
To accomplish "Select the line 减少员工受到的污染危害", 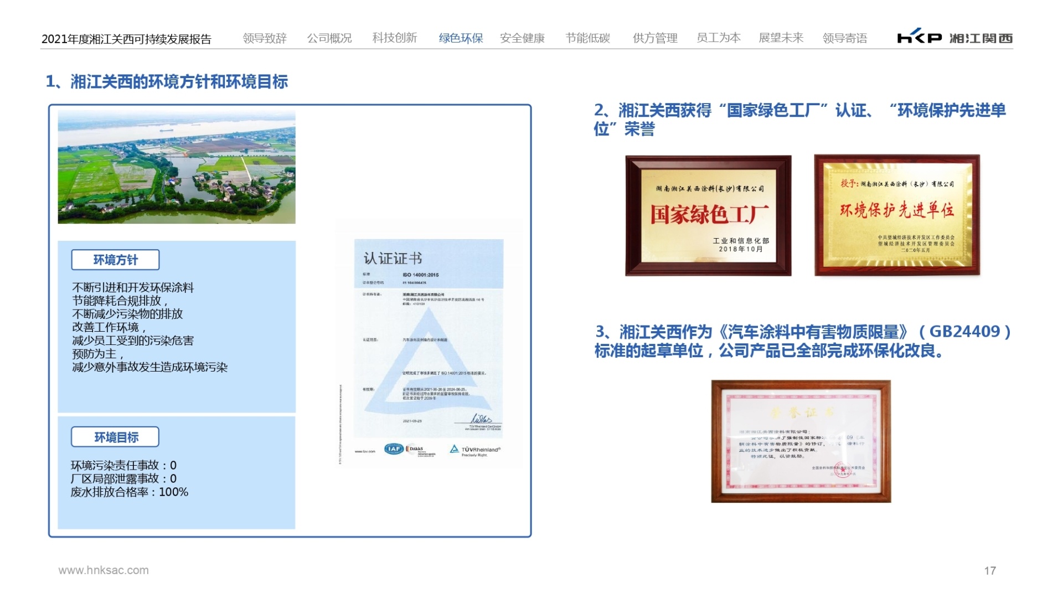I will point(133,341).
